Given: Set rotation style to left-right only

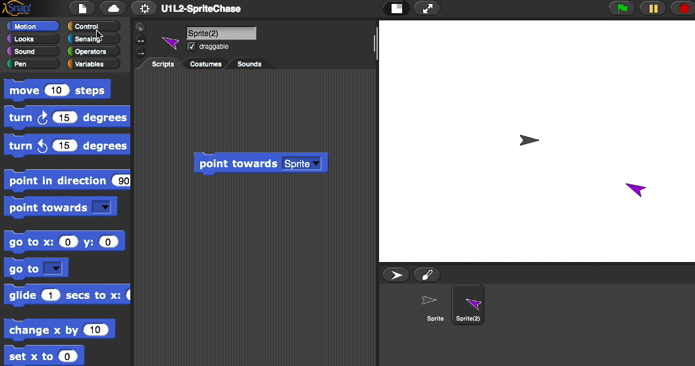Looking at the screenshot, I should (x=140, y=40).
